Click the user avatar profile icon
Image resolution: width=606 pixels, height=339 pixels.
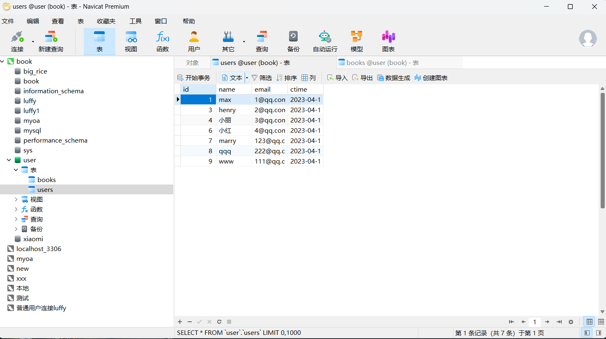[x=588, y=39]
